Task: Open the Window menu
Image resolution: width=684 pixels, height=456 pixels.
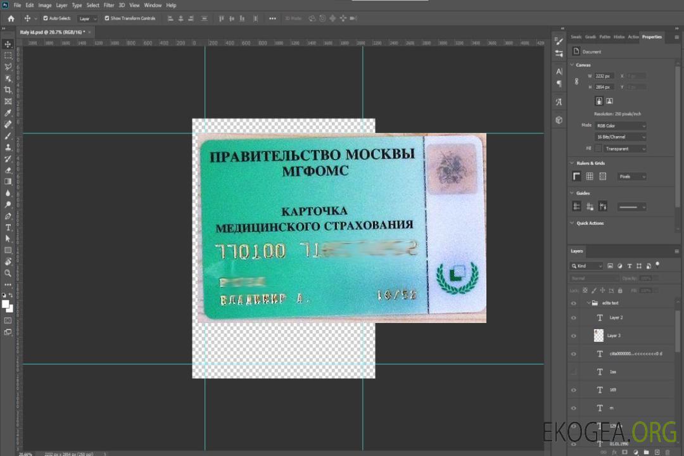Action: (153, 5)
